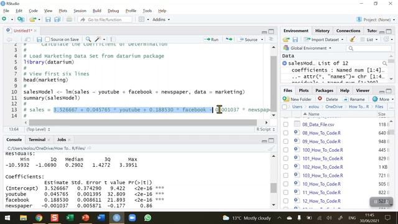Screen dimensions: 398x224
Task: Clear workspace objects broom icon
Action: pyautogui.click(x=353, y=39)
